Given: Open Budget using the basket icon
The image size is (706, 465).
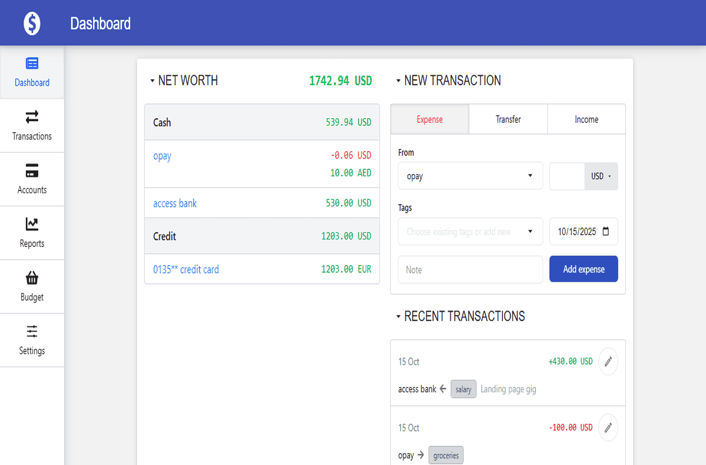Looking at the screenshot, I should coord(32,277).
